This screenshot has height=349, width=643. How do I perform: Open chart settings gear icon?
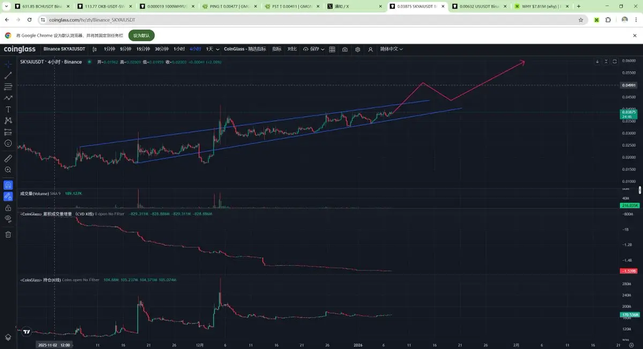click(357, 49)
